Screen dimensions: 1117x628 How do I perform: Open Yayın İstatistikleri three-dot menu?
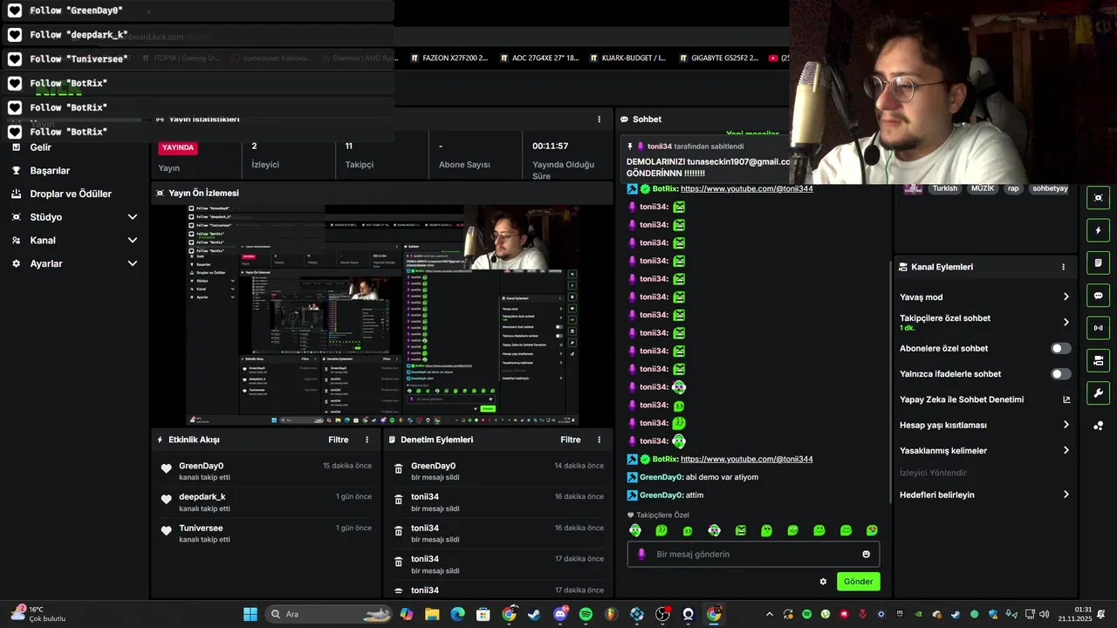point(599,119)
